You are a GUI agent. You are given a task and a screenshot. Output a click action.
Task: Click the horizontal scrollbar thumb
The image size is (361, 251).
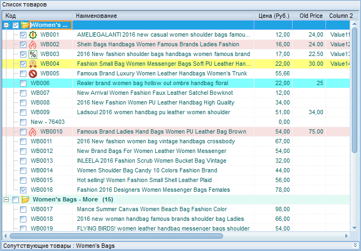coord(116,236)
